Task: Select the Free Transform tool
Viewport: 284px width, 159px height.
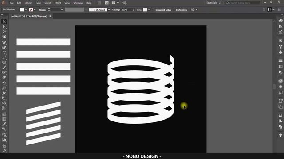Action: tap(4, 98)
